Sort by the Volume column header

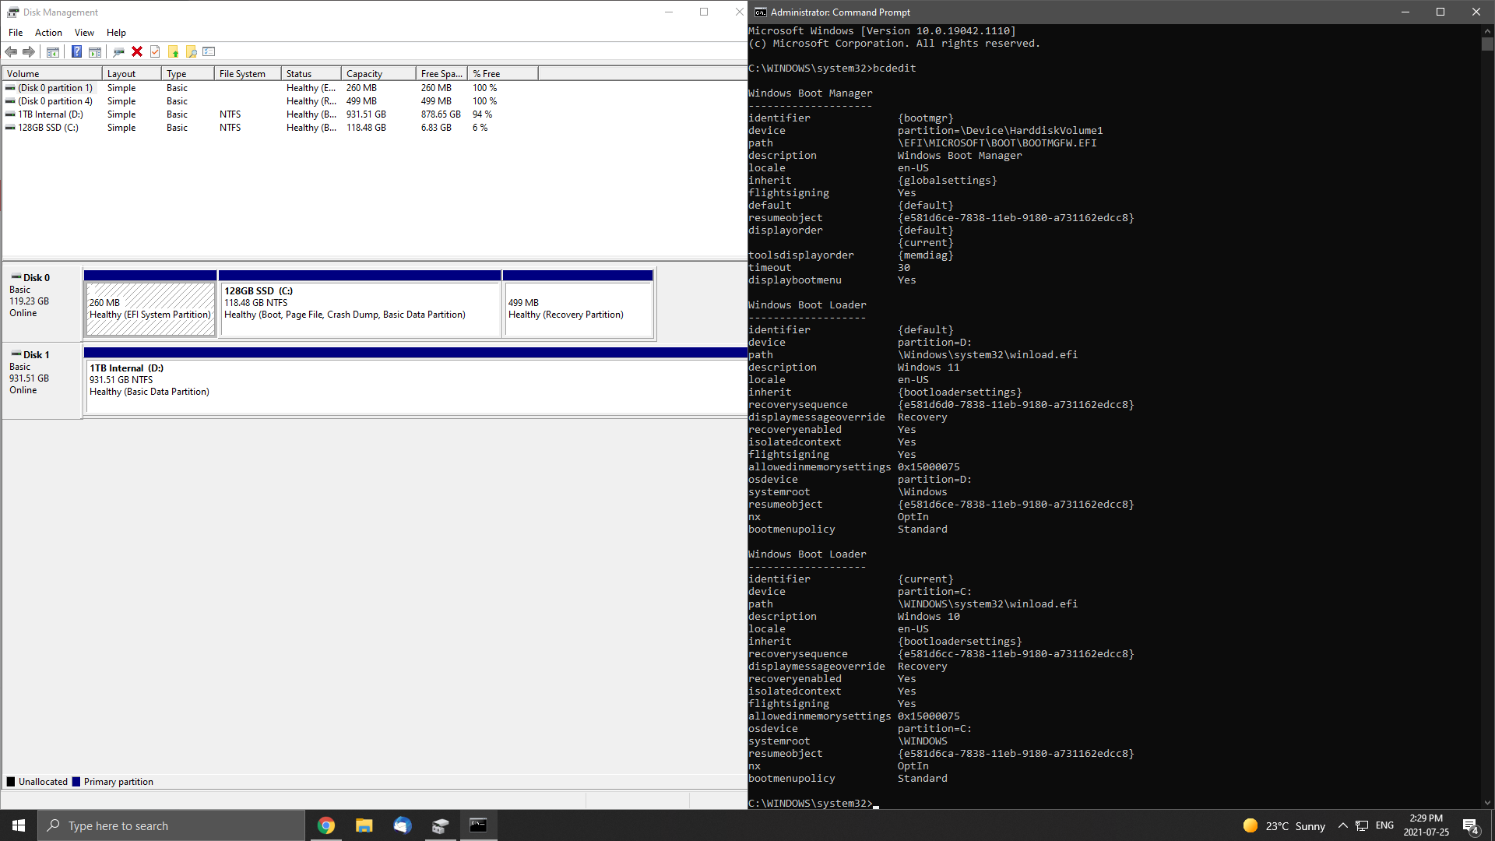tap(52, 73)
